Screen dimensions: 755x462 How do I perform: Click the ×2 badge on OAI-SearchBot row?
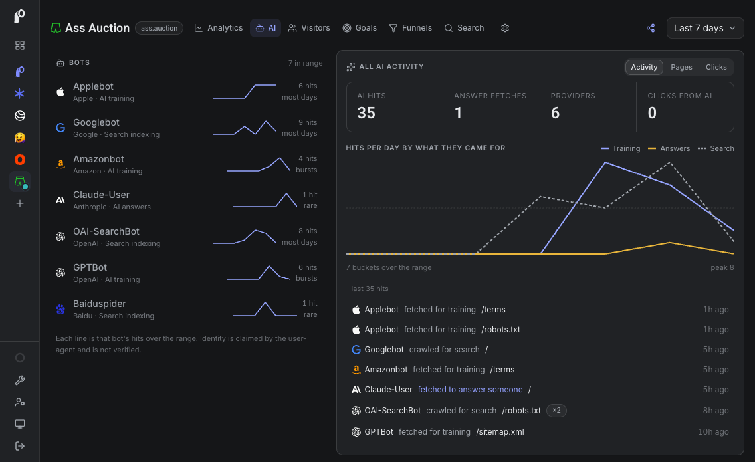click(x=556, y=410)
